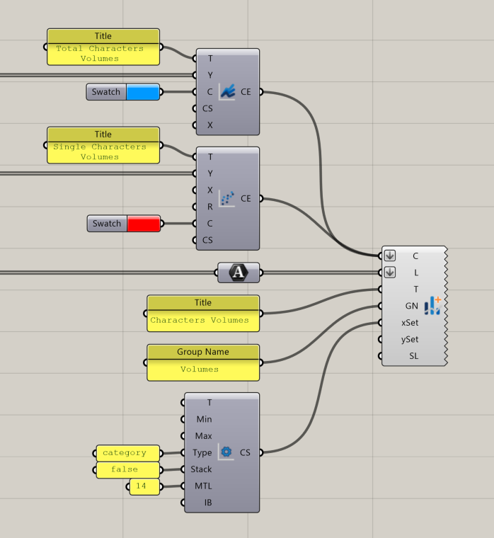Screen dimensions: 494x538
Task: Click the bar chart plus component icon
Action: (x=432, y=306)
